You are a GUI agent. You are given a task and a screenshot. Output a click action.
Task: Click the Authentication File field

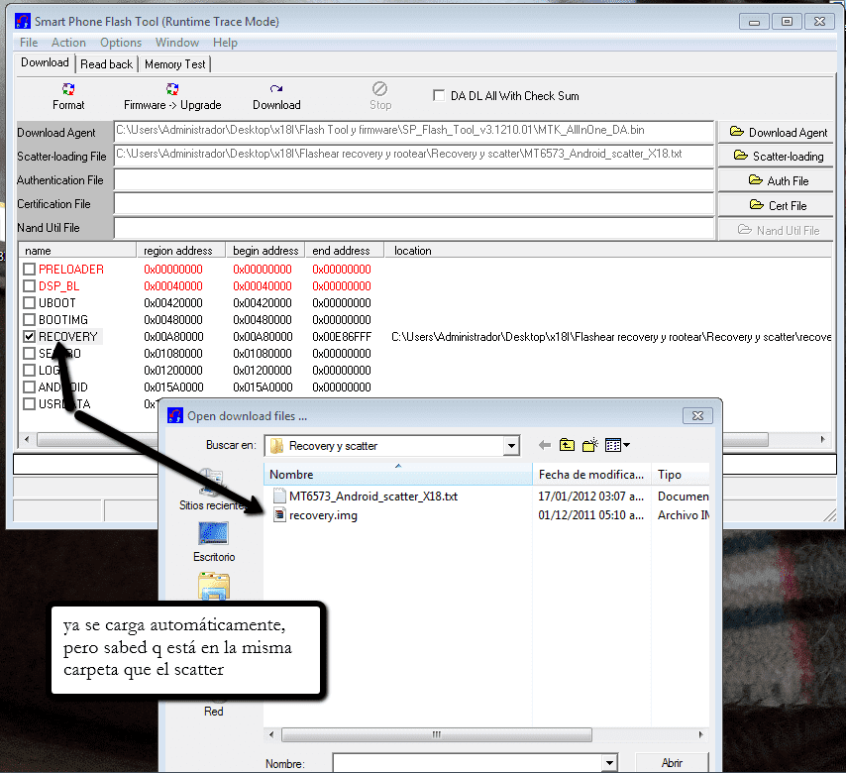click(x=414, y=179)
